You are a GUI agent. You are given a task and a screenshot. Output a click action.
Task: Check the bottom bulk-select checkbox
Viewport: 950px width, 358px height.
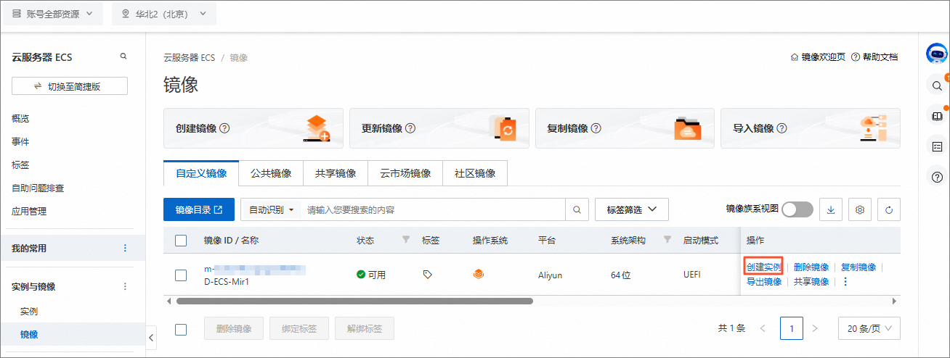(182, 329)
